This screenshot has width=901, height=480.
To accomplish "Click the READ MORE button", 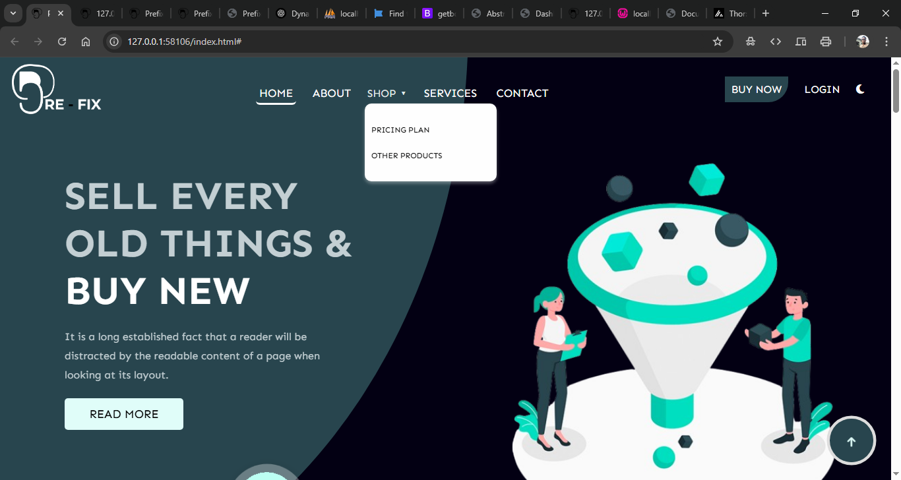I will [124, 414].
